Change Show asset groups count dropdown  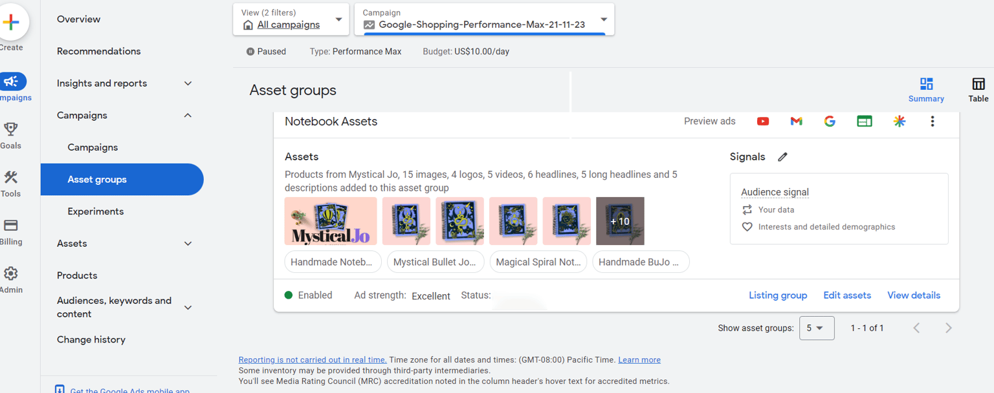[x=817, y=328]
